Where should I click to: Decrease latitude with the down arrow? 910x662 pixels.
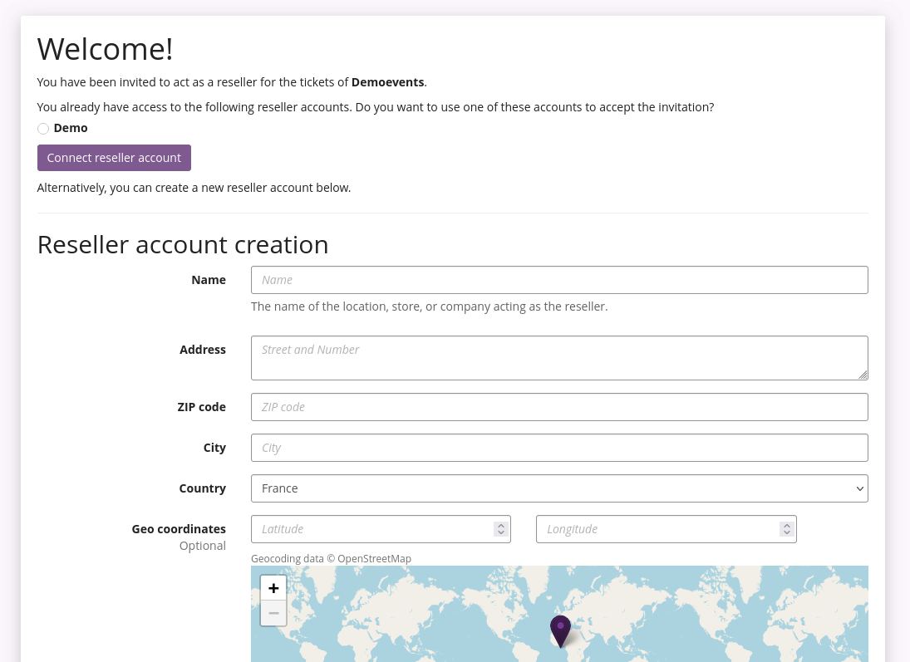point(500,533)
